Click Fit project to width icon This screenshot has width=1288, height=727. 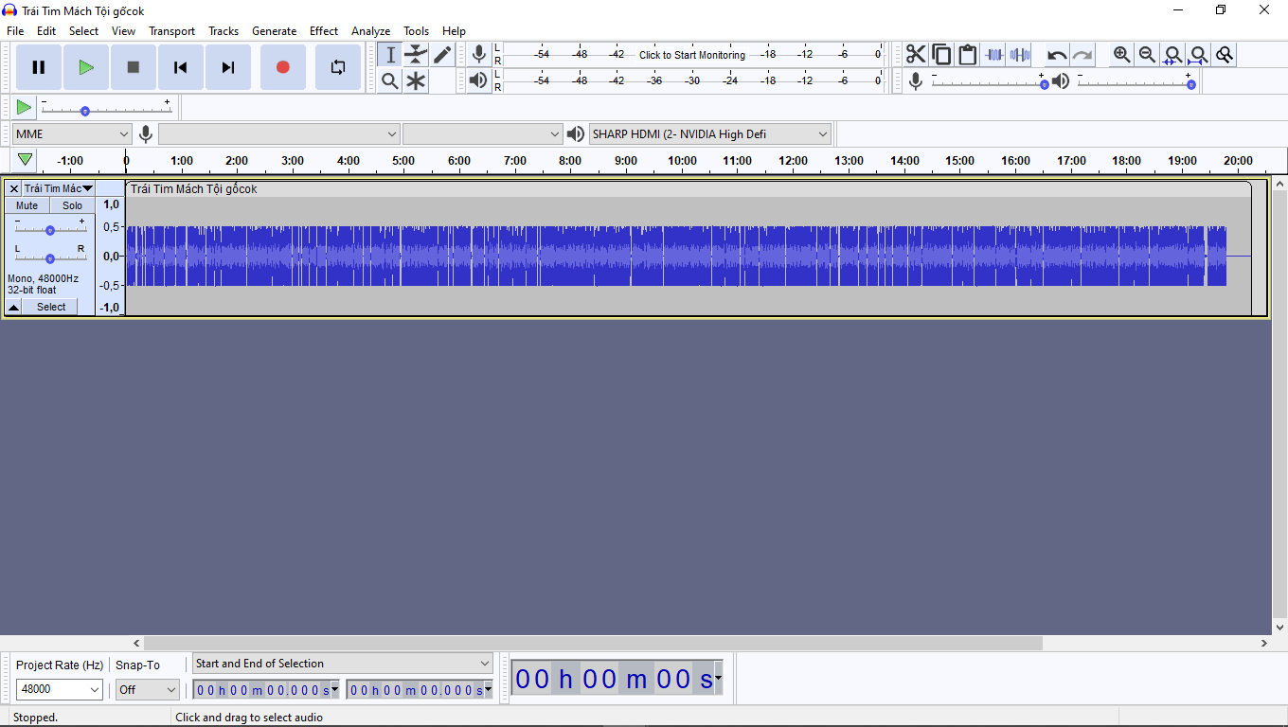[x=1199, y=55]
